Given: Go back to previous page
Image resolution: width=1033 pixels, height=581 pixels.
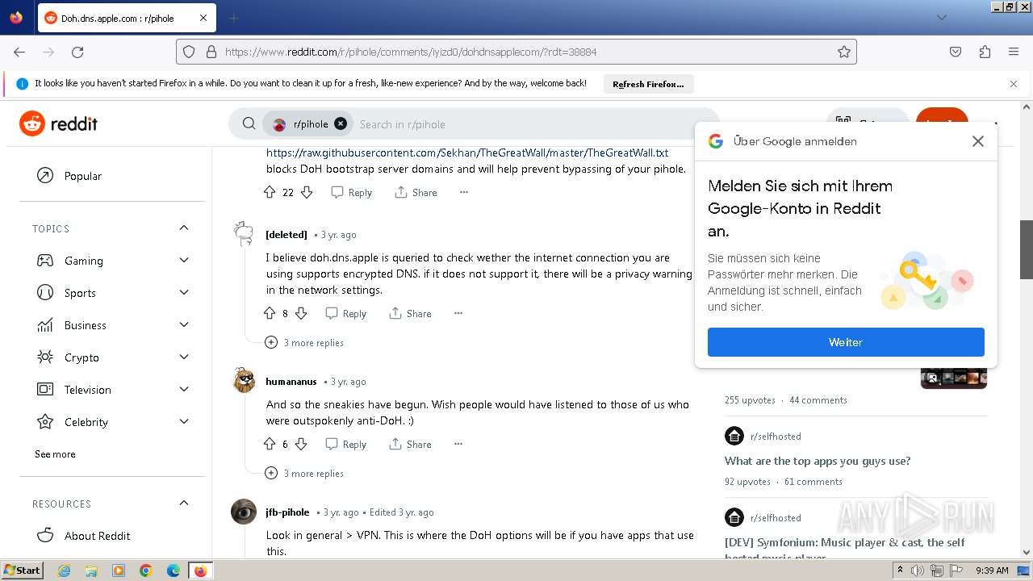Looking at the screenshot, I should (x=19, y=52).
